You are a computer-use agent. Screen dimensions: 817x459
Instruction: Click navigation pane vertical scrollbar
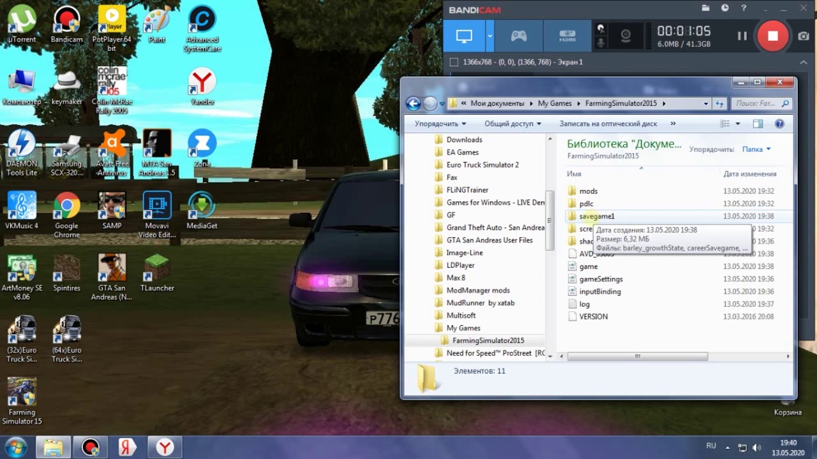[x=550, y=219]
